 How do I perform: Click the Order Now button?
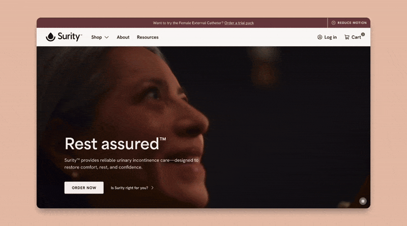coord(84,187)
